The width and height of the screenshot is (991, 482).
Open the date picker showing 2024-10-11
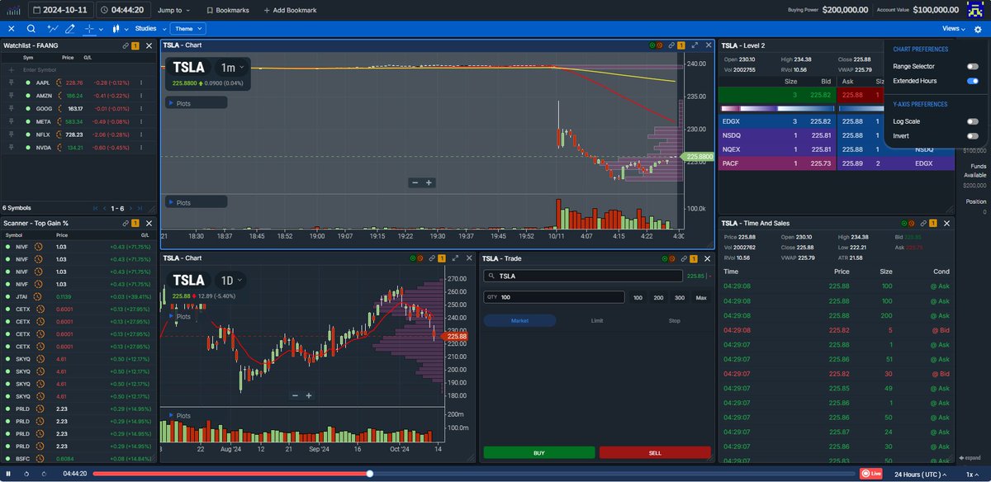60,10
